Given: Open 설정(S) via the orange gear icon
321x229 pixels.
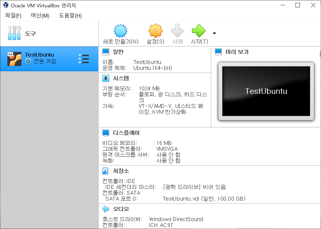Looking at the screenshot, I should click(155, 31).
